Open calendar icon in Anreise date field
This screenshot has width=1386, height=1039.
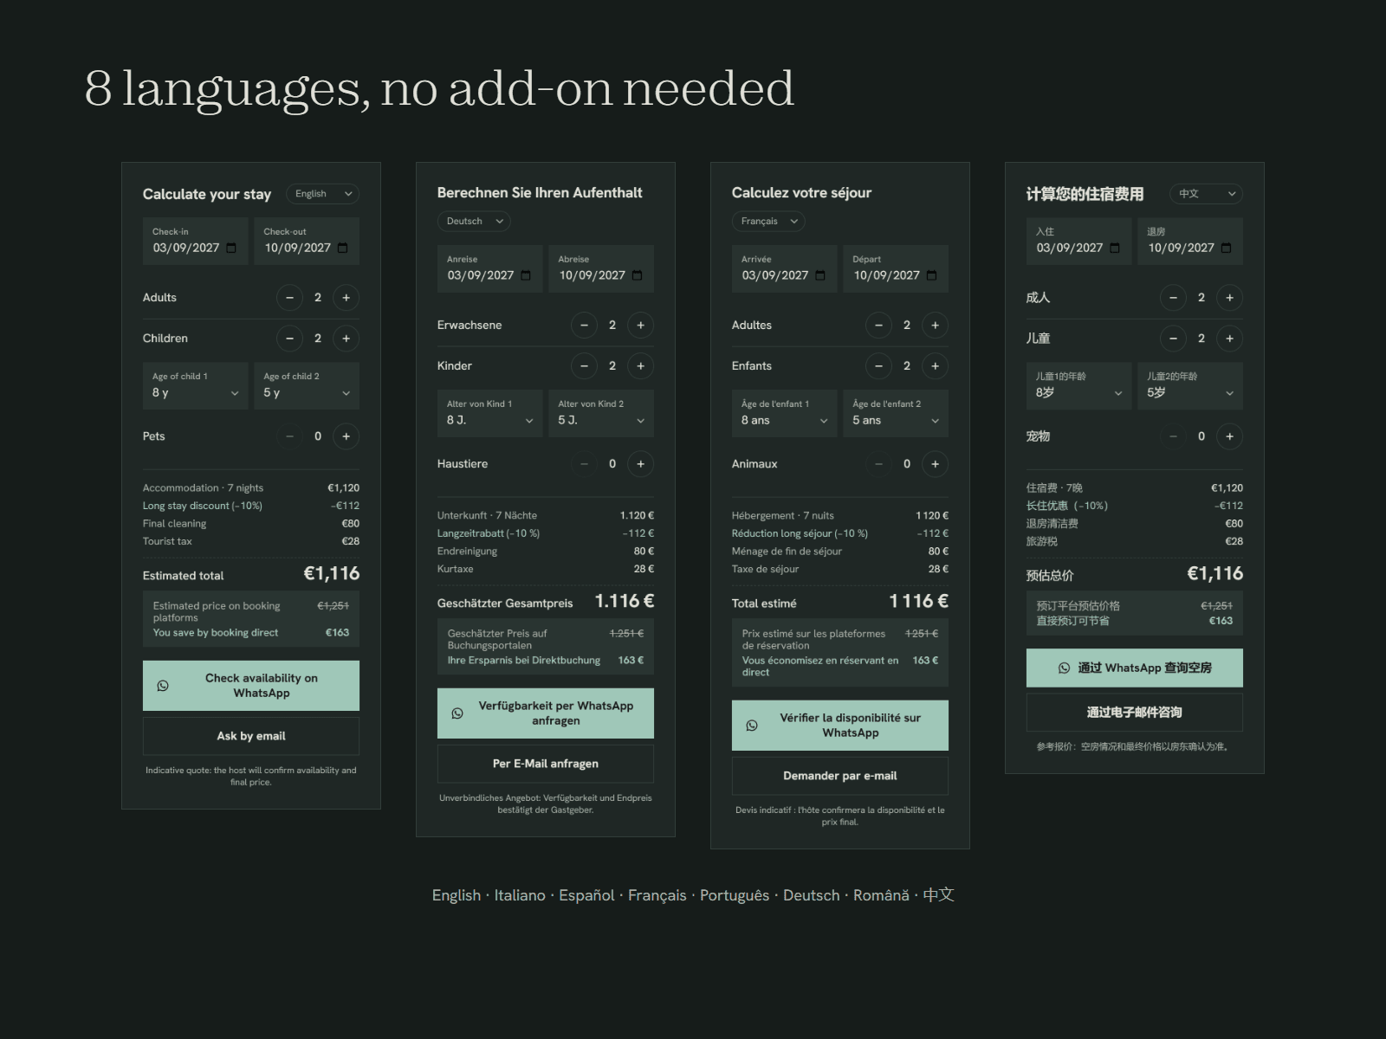point(526,275)
